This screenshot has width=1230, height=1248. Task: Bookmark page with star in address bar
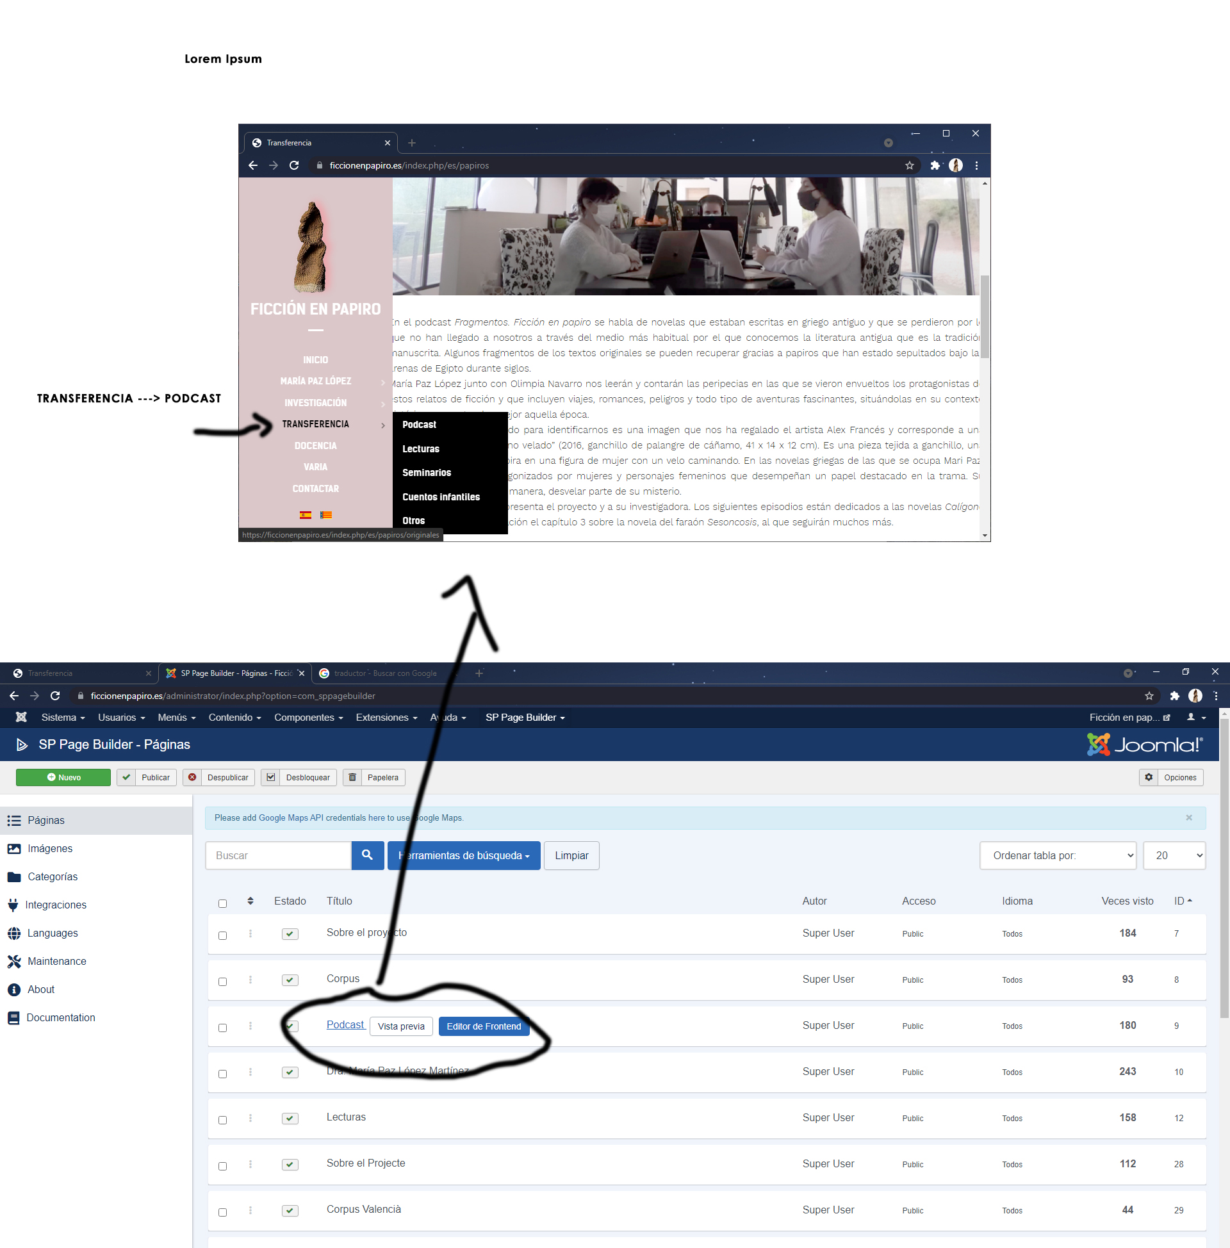tap(1149, 696)
